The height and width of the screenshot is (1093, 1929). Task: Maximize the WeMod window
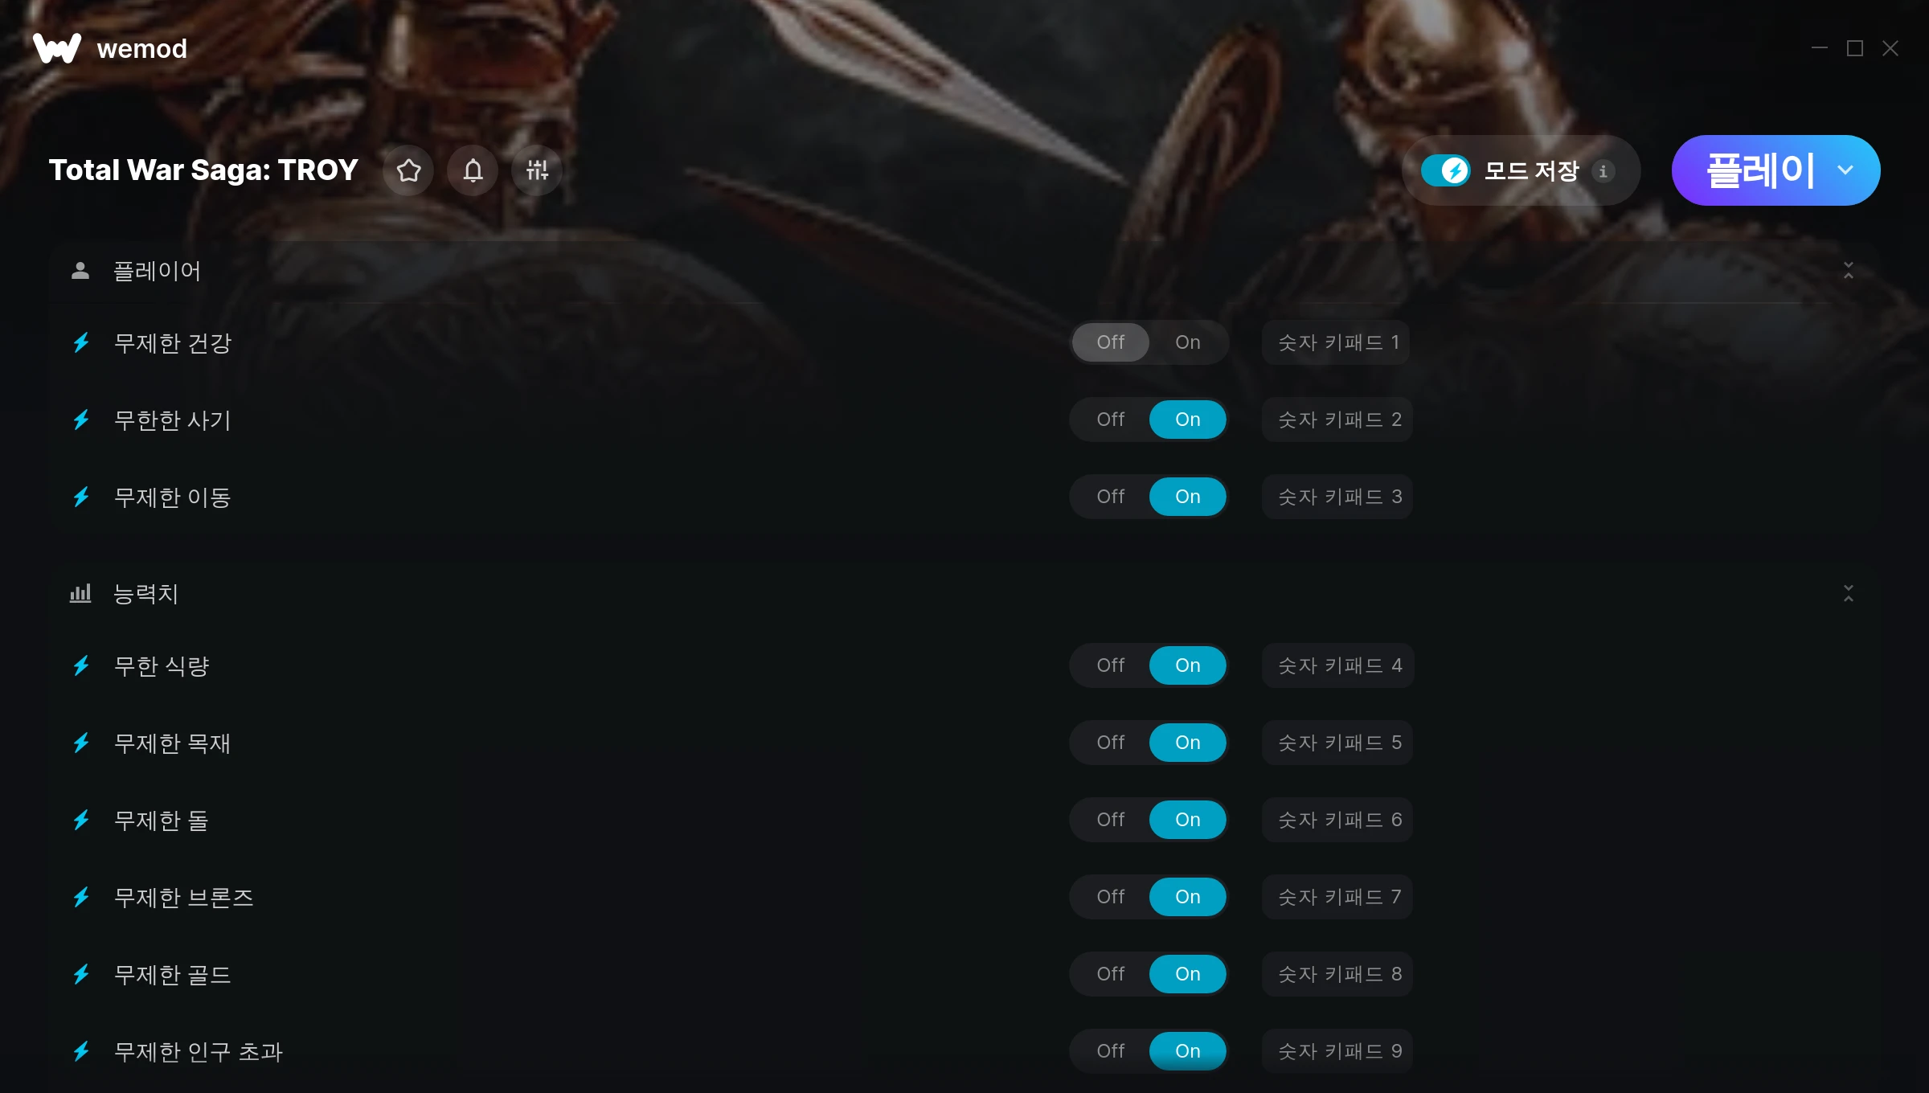point(1855,48)
